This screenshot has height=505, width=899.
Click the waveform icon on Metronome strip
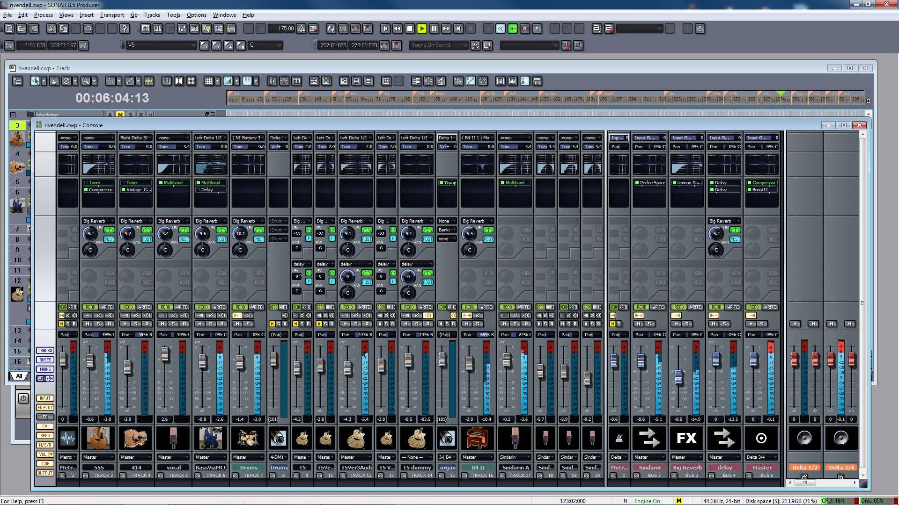click(68, 438)
